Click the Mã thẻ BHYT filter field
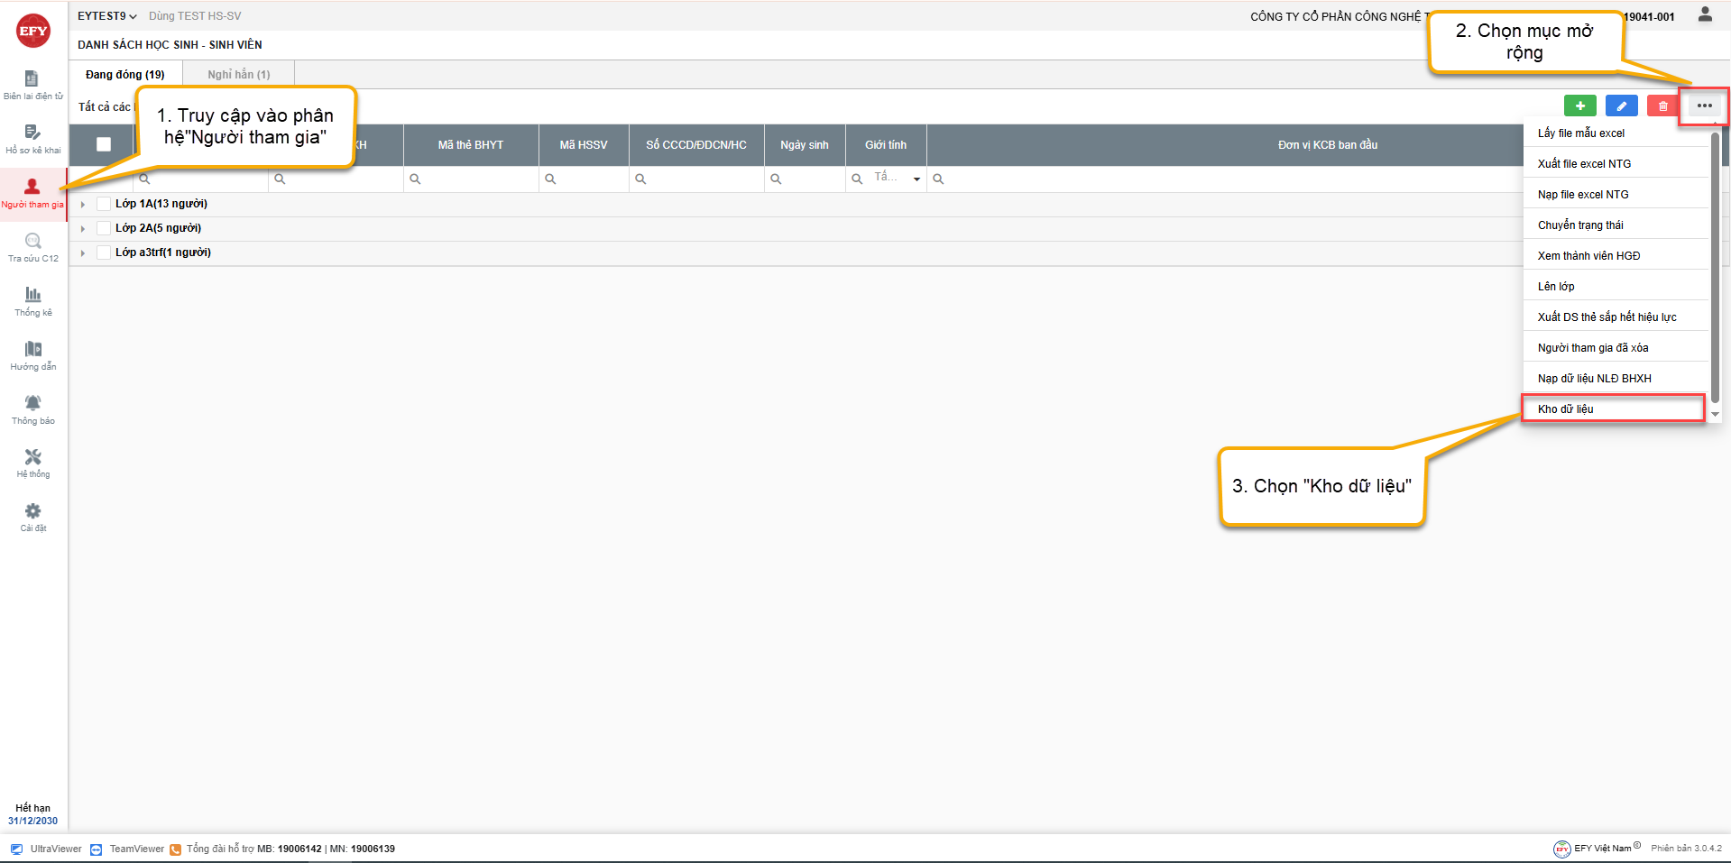The image size is (1731, 863). (471, 179)
